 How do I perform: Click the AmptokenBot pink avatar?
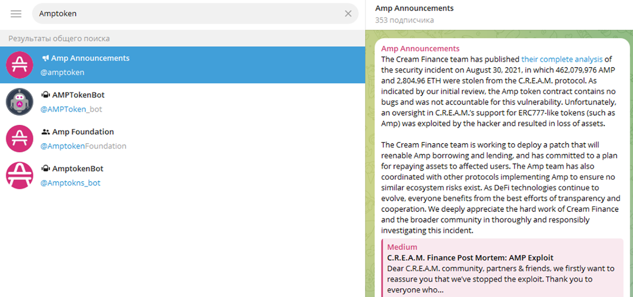click(20, 175)
